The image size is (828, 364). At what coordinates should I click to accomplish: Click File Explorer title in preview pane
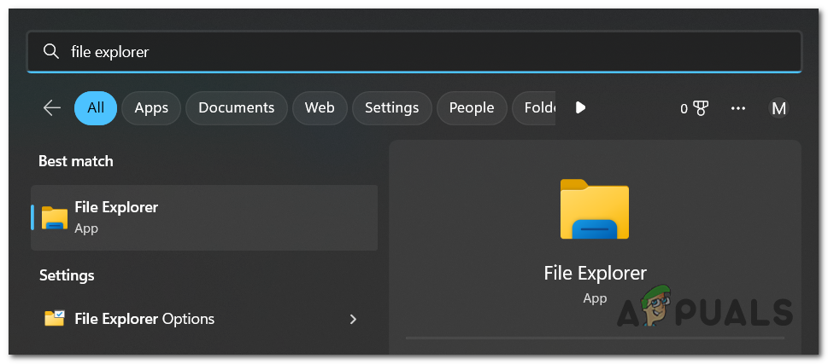tap(595, 274)
